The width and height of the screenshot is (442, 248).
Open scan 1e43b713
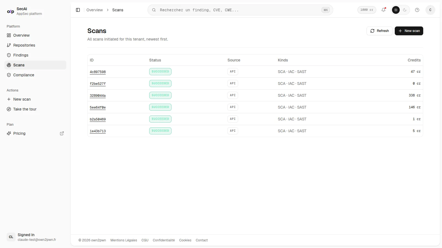point(98,131)
